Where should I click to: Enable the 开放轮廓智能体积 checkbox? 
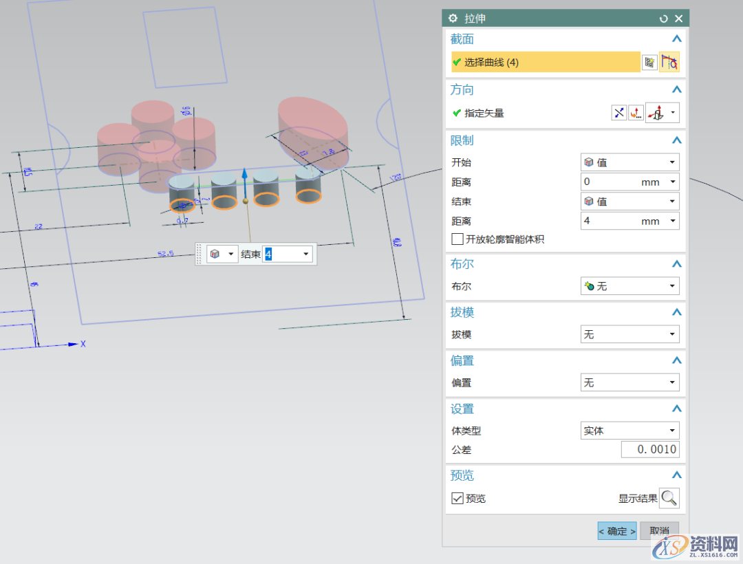(x=457, y=239)
